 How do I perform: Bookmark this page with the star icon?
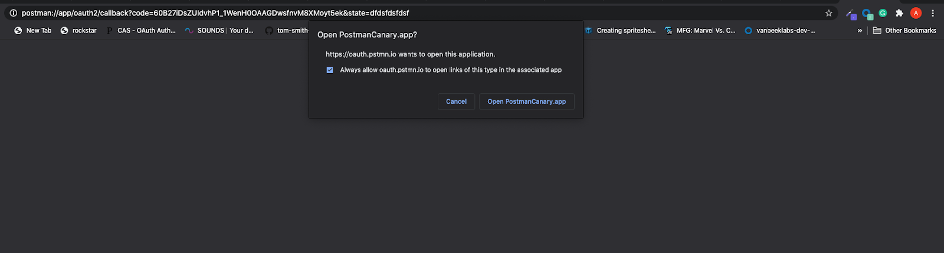pos(828,13)
